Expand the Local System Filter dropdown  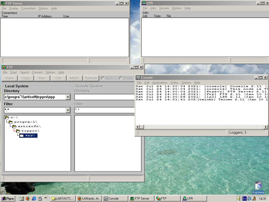point(68,110)
